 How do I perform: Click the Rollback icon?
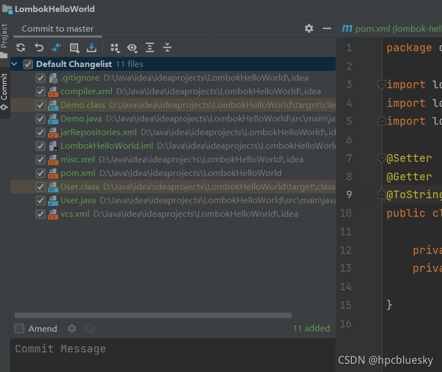coord(39,47)
